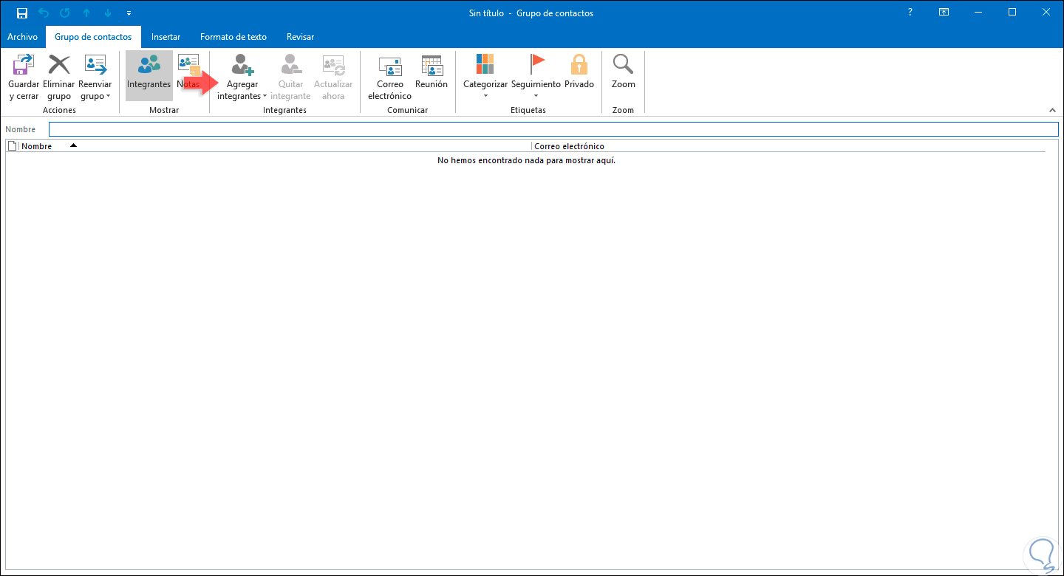
Task: Click the icon column header
Action: pos(12,146)
